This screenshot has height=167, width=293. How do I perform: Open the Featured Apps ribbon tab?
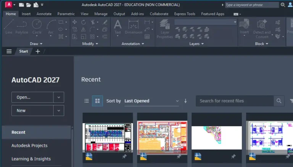213,14
